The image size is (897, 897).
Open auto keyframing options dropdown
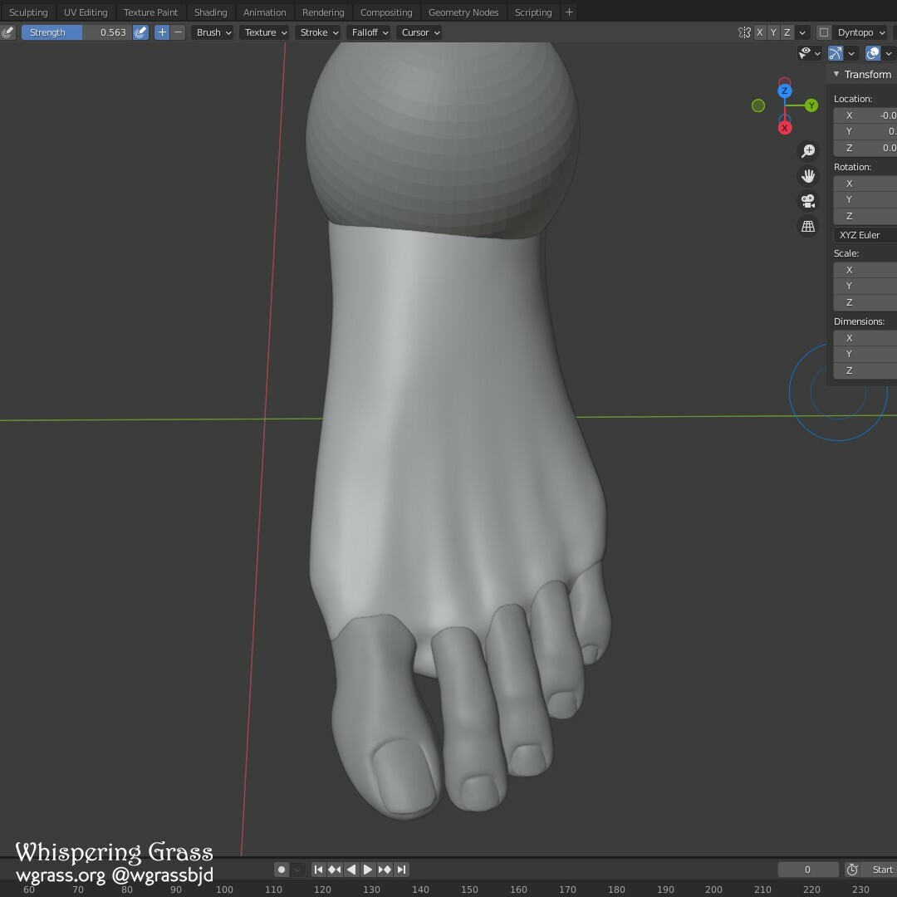297,870
